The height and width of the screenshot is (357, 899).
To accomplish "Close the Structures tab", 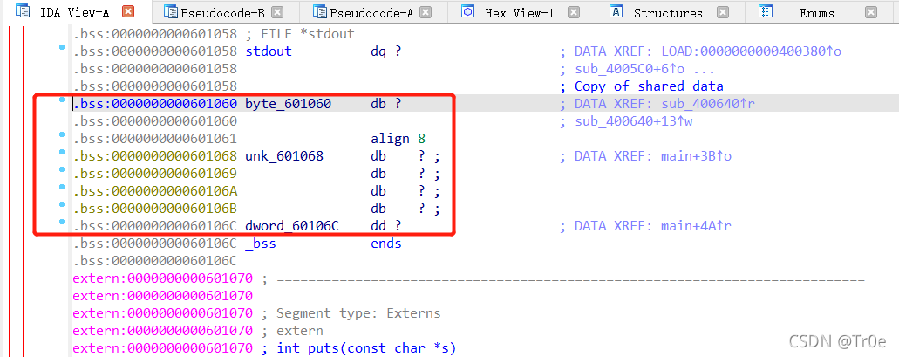I will tap(722, 12).
